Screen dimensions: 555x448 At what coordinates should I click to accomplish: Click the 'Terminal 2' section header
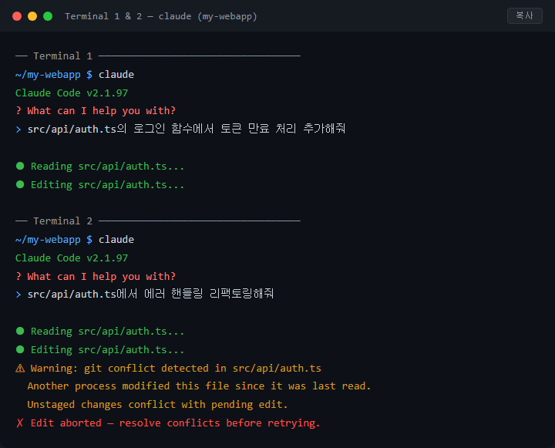(x=158, y=221)
